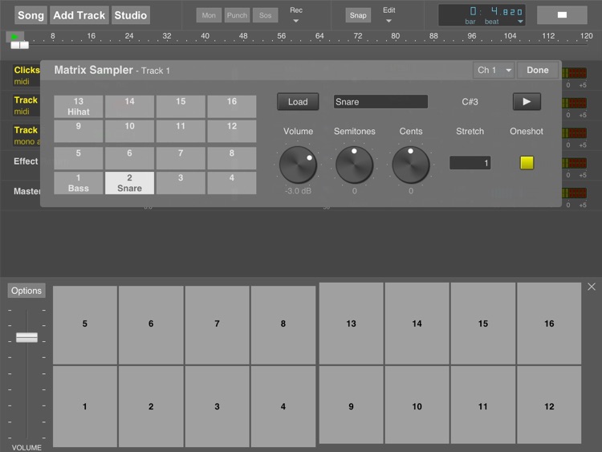Toggle the Oneshot yellow switch
The image size is (602, 452).
click(x=527, y=163)
